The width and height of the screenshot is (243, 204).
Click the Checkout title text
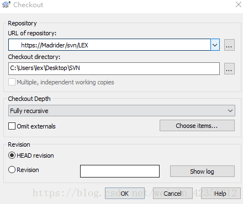[x=28, y=5]
